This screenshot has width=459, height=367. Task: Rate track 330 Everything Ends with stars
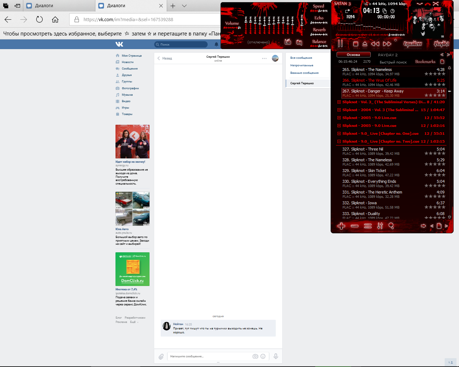[435, 186]
